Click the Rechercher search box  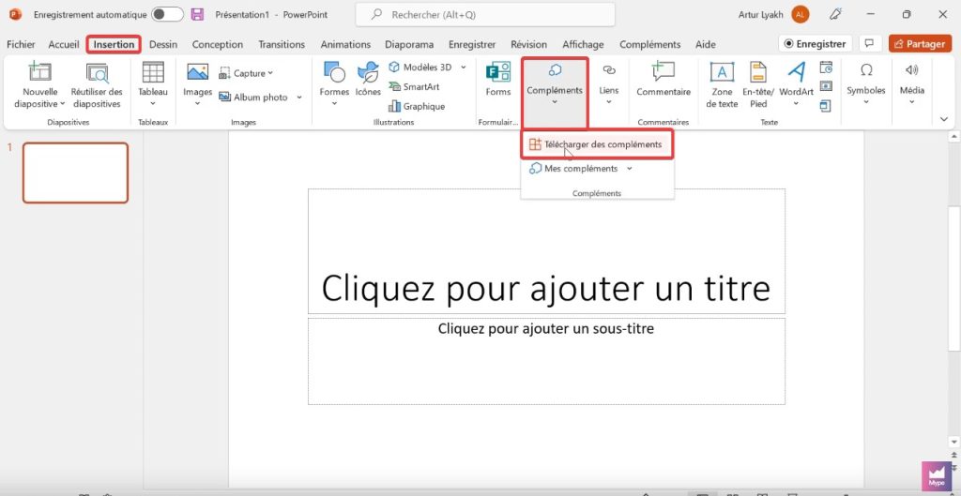coord(485,15)
